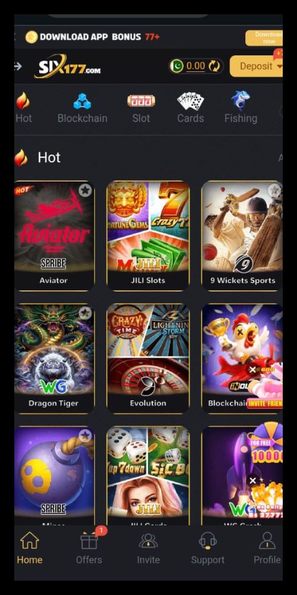The height and width of the screenshot is (595, 297).
Task: Open the Invite friends icon
Action: point(148,541)
